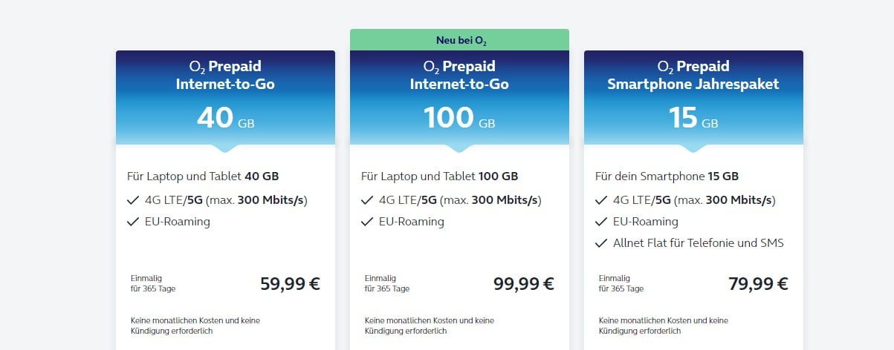The image size is (894, 350).
Task: Click the 59,99 € price
Action: point(290,283)
